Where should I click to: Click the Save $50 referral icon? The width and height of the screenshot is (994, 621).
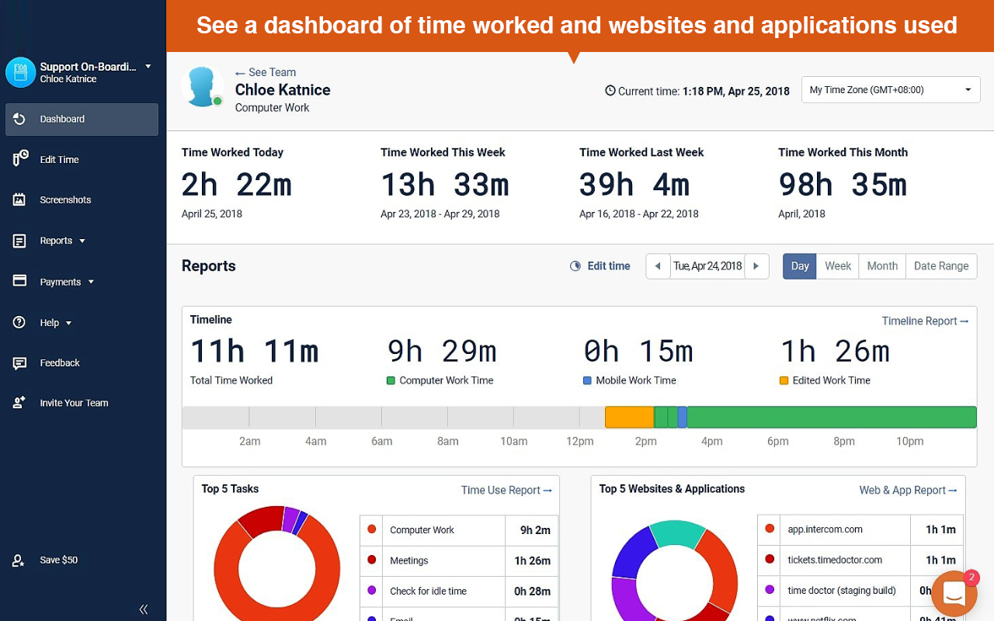(20, 560)
